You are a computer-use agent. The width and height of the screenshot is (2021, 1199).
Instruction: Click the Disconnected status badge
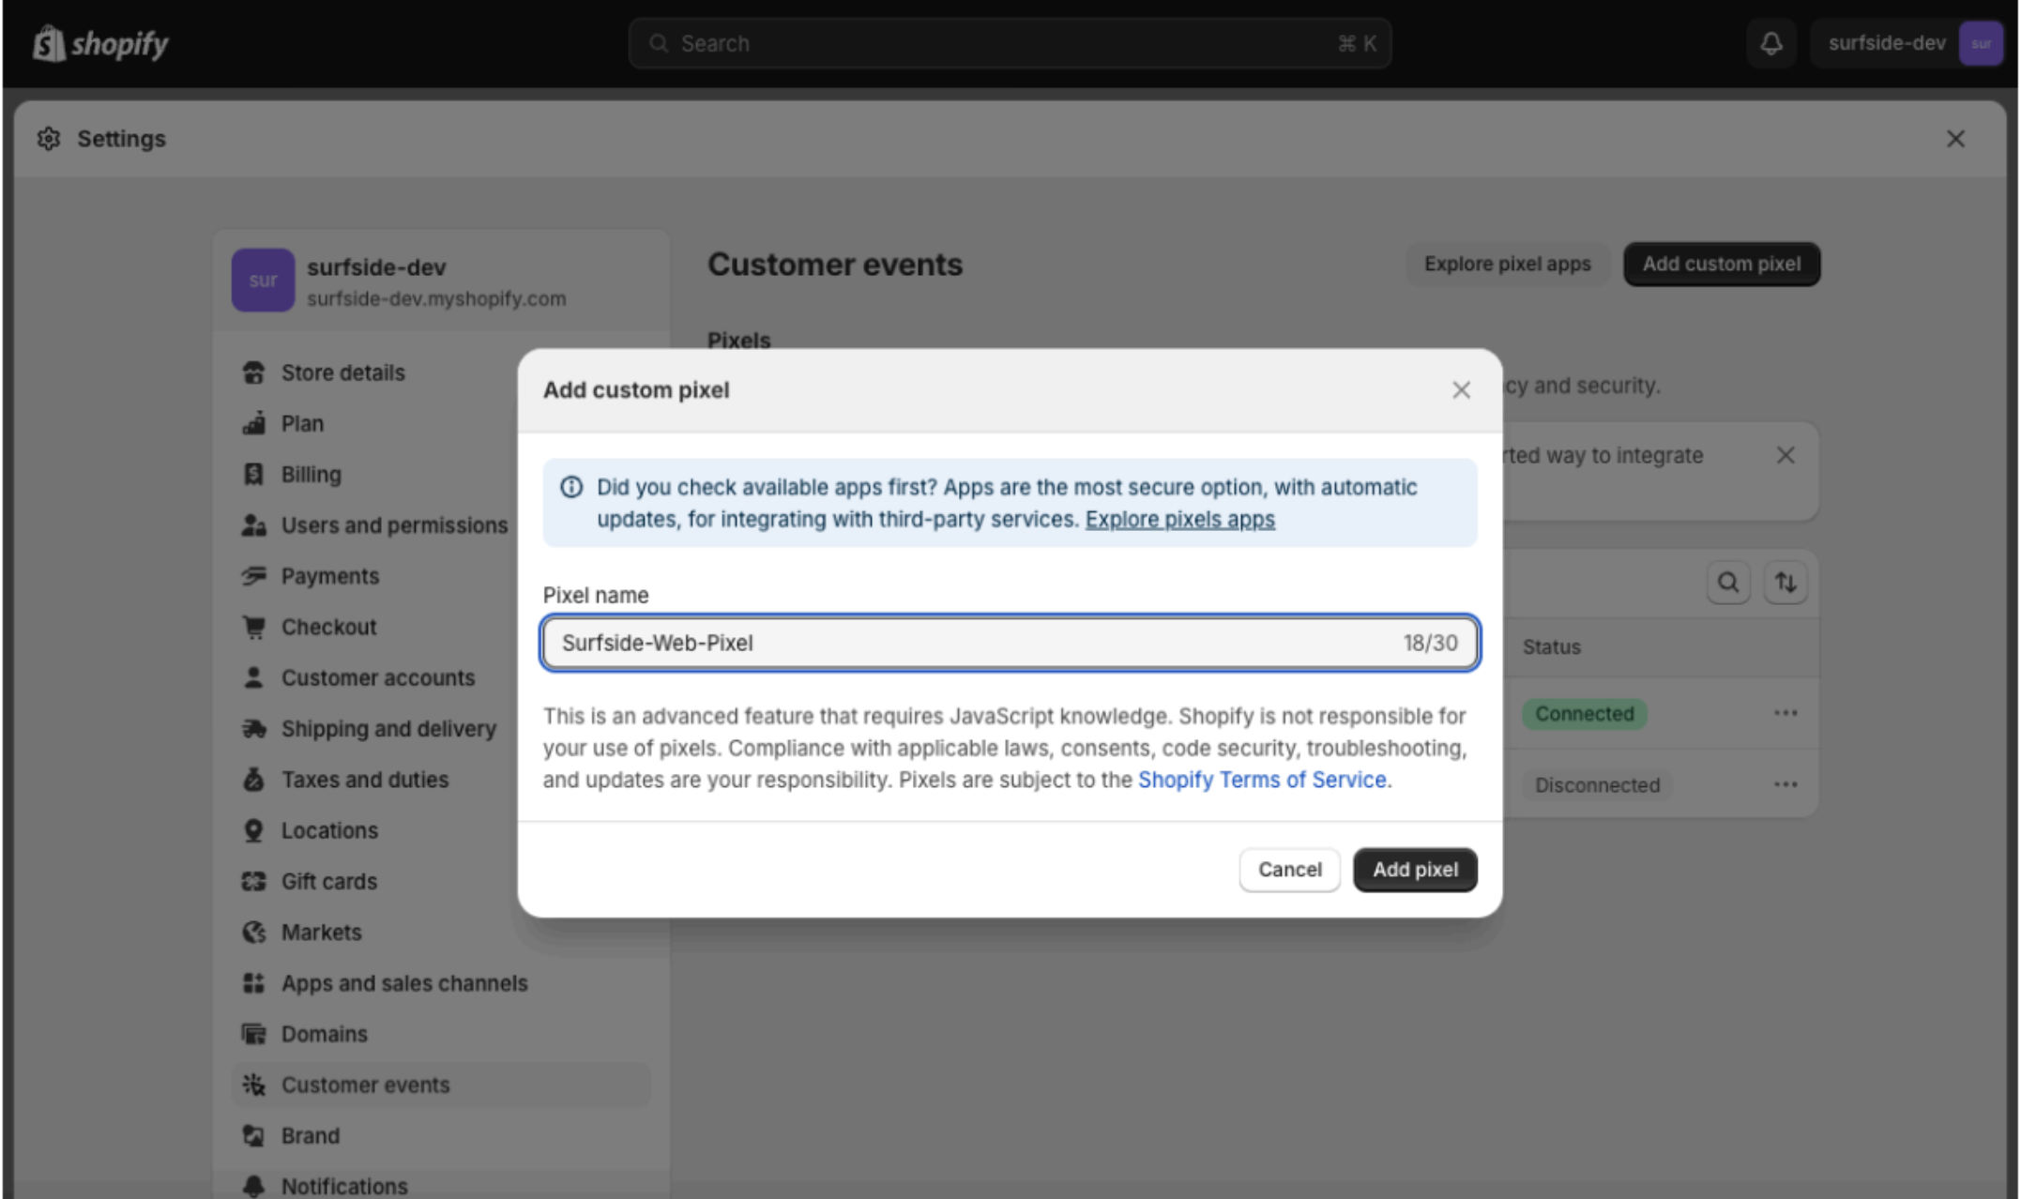[x=1597, y=784]
